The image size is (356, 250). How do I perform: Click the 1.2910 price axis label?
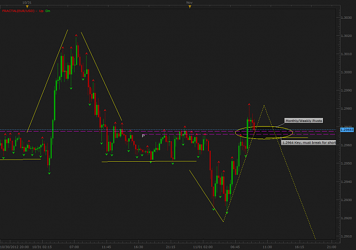pos(346,236)
